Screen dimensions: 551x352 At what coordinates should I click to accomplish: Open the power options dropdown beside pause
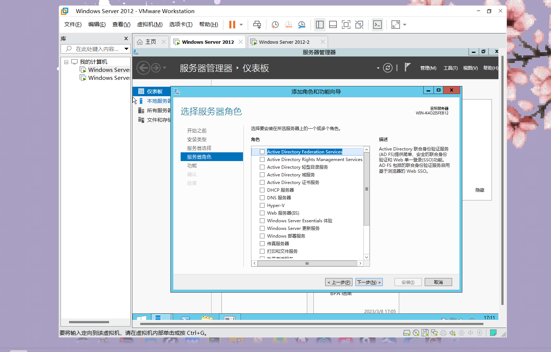point(241,25)
